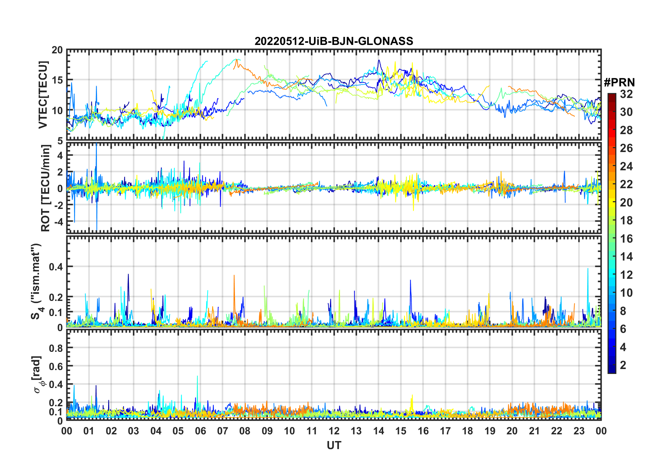Select the ROT [TECU/min] y-axis label

[x=45, y=188]
